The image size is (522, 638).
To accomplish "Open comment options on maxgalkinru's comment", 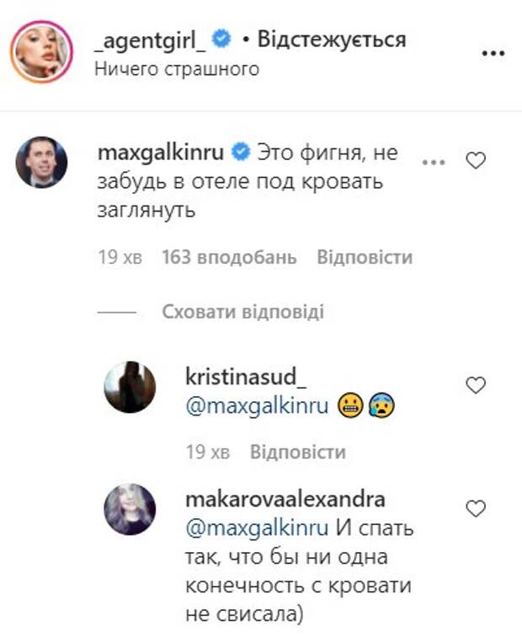I will pyautogui.click(x=433, y=161).
